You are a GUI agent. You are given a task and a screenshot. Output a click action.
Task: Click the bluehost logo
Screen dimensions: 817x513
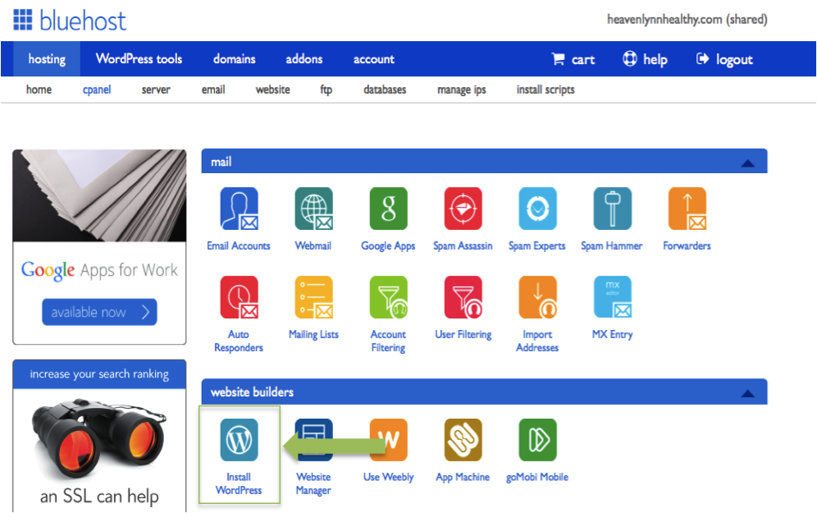[69, 21]
